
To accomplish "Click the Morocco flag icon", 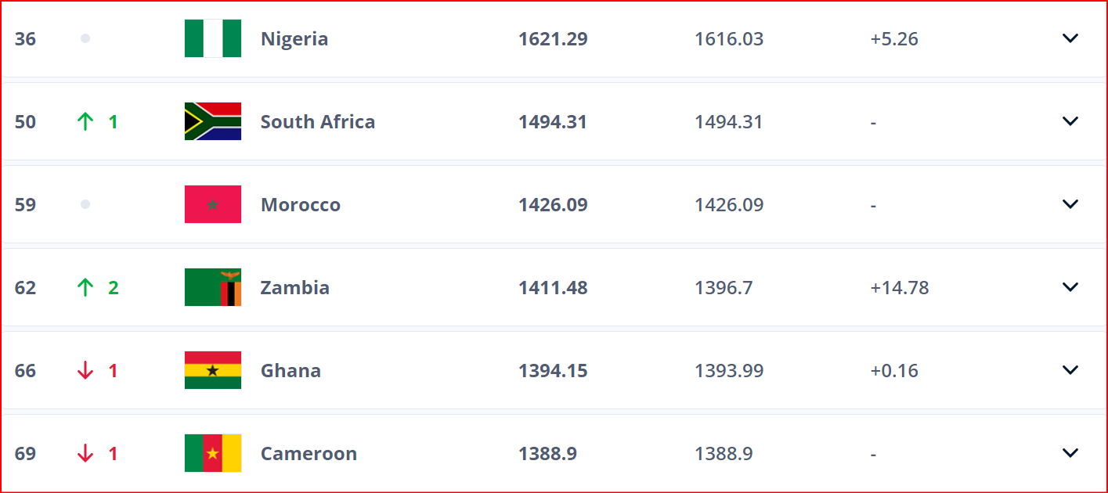I will (213, 204).
